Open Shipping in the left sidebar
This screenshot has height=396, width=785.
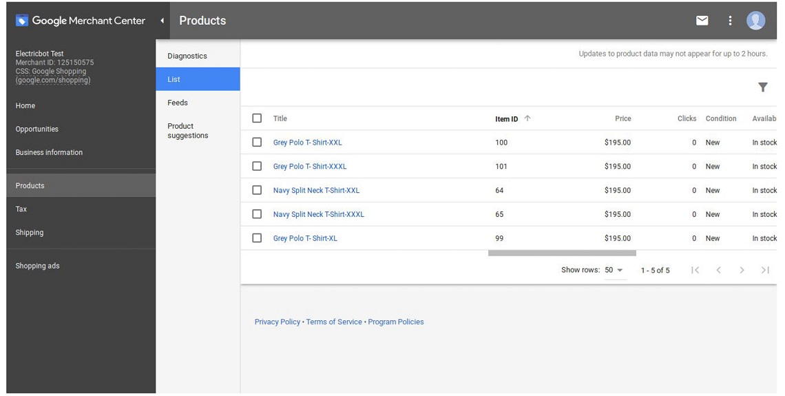point(30,233)
